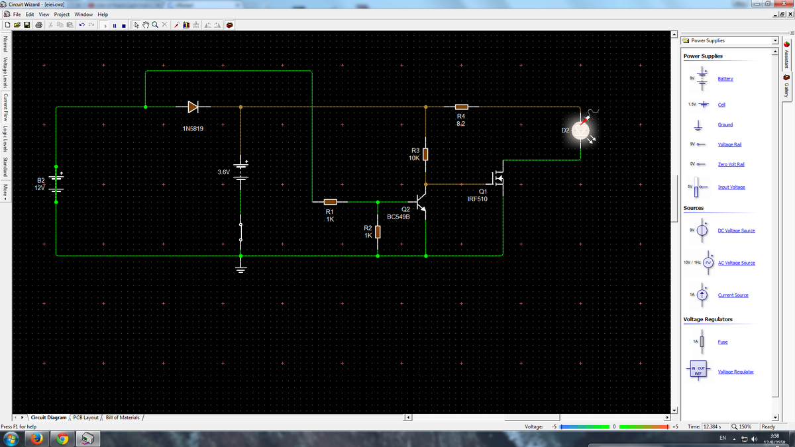Open a file with the folder icon
The width and height of the screenshot is (795, 447).
(x=17, y=25)
